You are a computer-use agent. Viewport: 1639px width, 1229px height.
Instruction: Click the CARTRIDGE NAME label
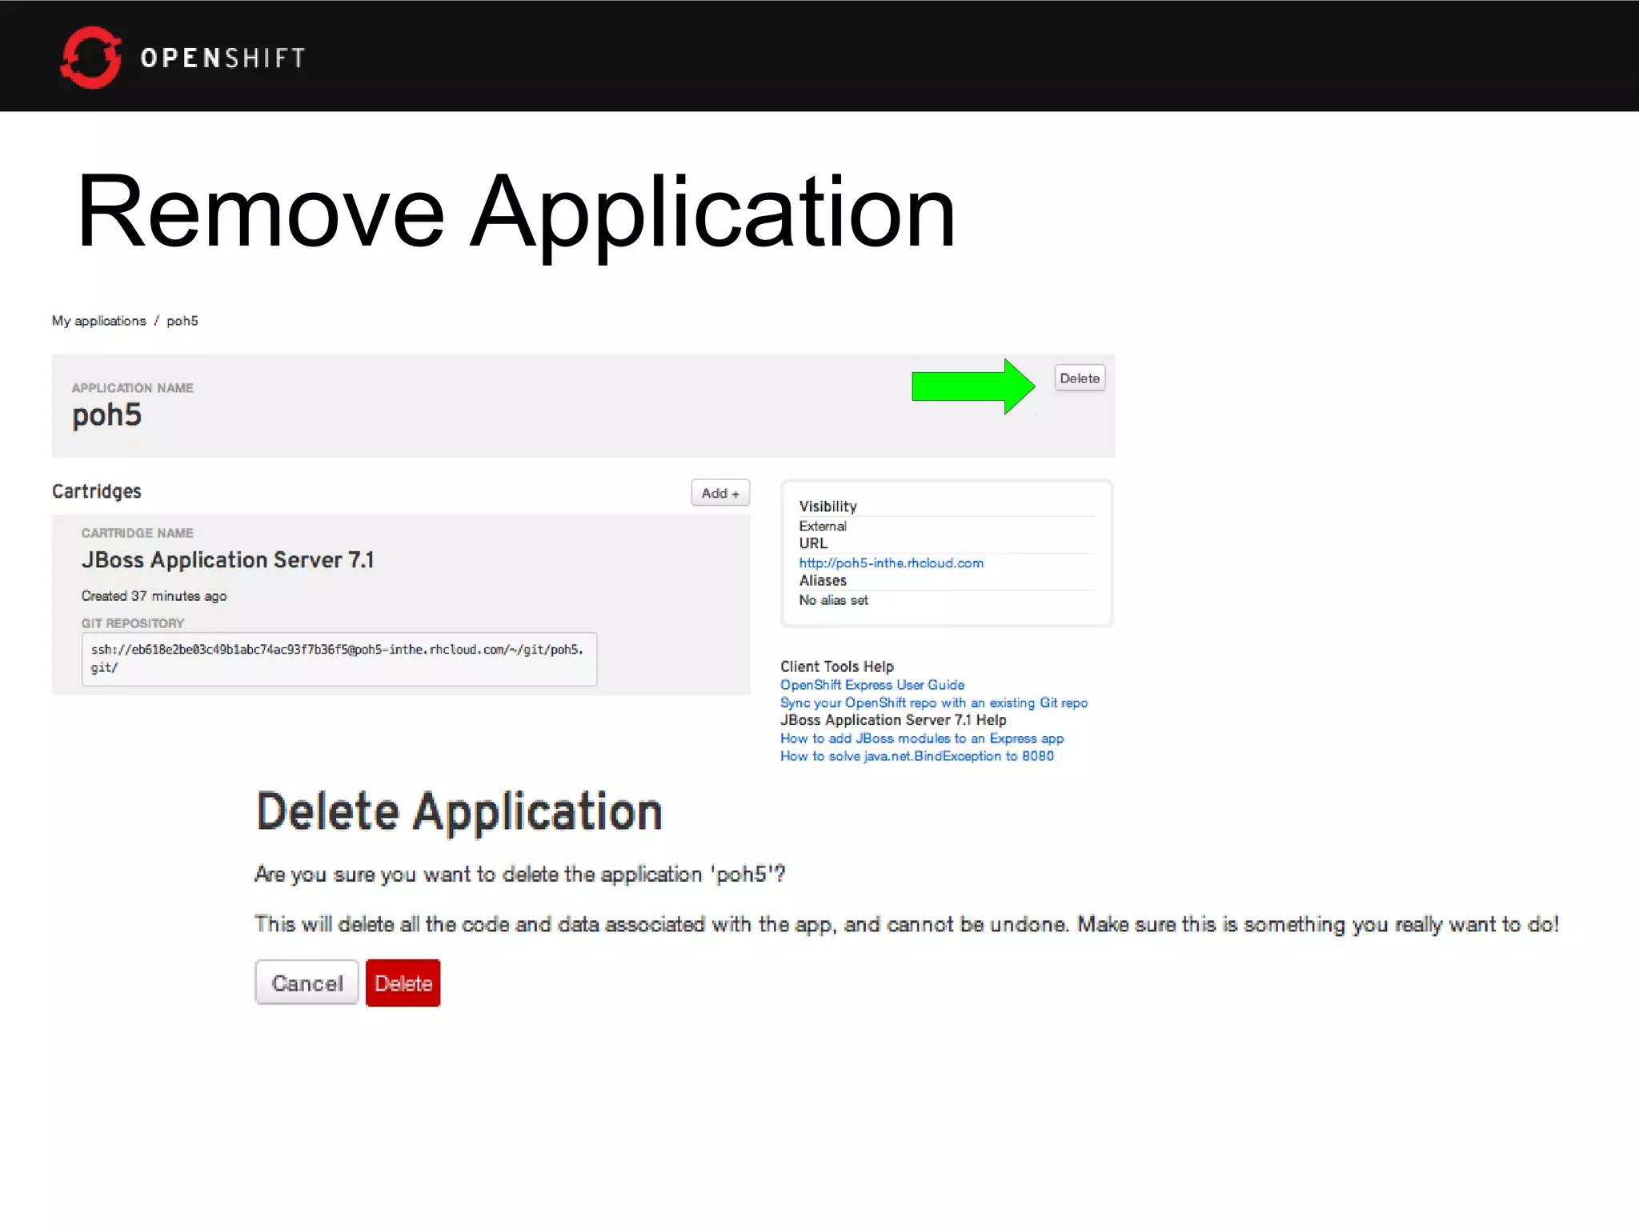[138, 534]
